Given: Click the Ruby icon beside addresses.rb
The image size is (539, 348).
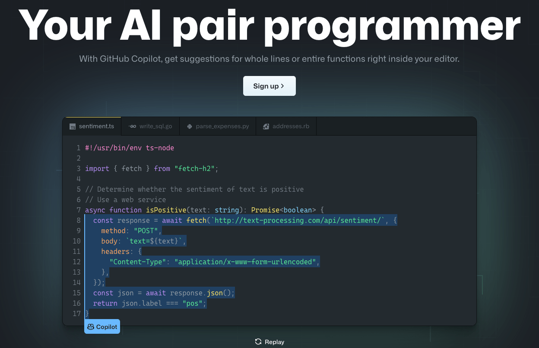Looking at the screenshot, I should tap(266, 127).
